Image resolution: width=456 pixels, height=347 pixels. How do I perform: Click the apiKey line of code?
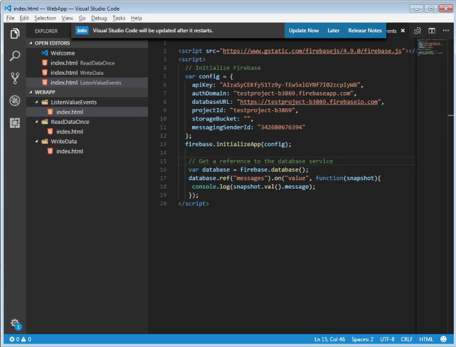[277, 85]
